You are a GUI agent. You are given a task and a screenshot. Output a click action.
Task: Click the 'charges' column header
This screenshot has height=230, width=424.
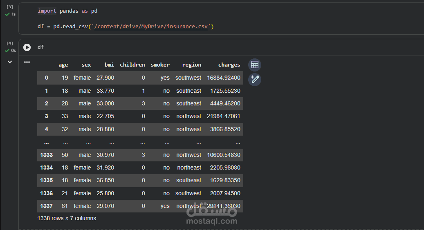[229, 65]
